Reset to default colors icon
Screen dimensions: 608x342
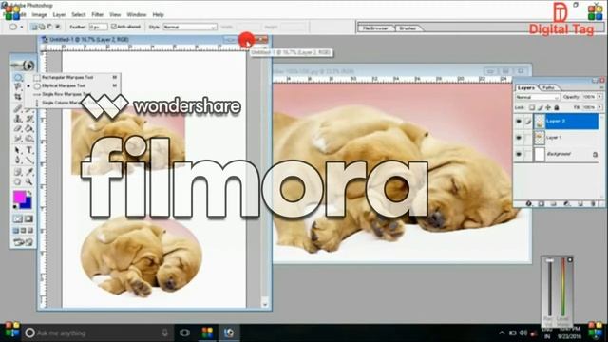(x=15, y=207)
